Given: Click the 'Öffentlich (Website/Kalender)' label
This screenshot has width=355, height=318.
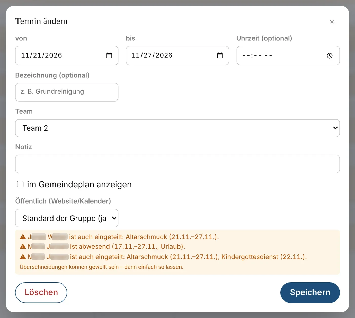Looking at the screenshot, I should click(x=63, y=201).
